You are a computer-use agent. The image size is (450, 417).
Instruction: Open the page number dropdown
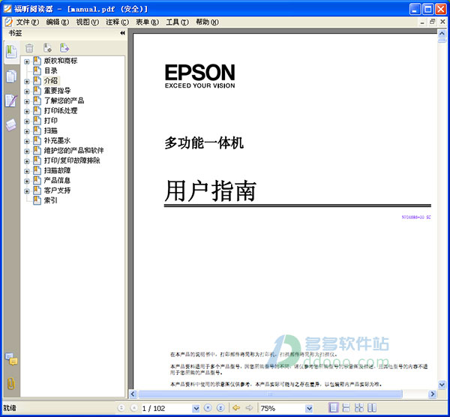coord(196,408)
